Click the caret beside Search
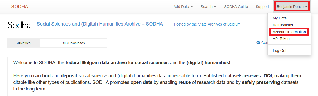 [x=215, y=7]
